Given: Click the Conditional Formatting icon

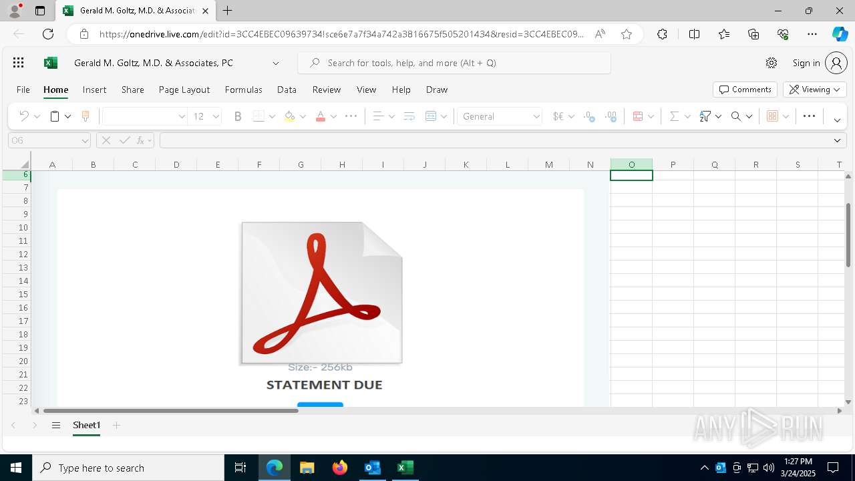Looking at the screenshot, I should point(638,116).
